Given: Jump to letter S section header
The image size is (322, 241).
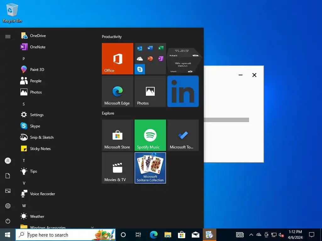Looking at the screenshot, I should click(24, 104).
